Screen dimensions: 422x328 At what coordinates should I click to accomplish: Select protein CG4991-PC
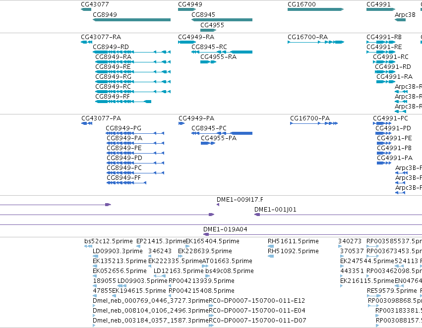click(x=390, y=118)
